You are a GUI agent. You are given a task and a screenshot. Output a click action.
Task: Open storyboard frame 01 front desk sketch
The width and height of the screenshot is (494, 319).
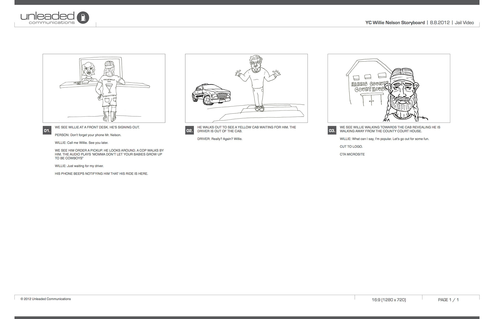(x=104, y=88)
